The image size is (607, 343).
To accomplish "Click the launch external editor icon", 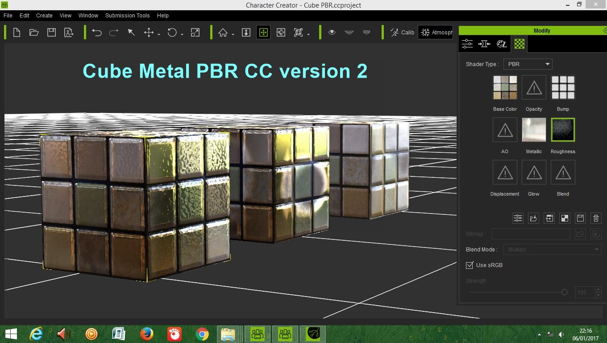I will [x=549, y=218].
